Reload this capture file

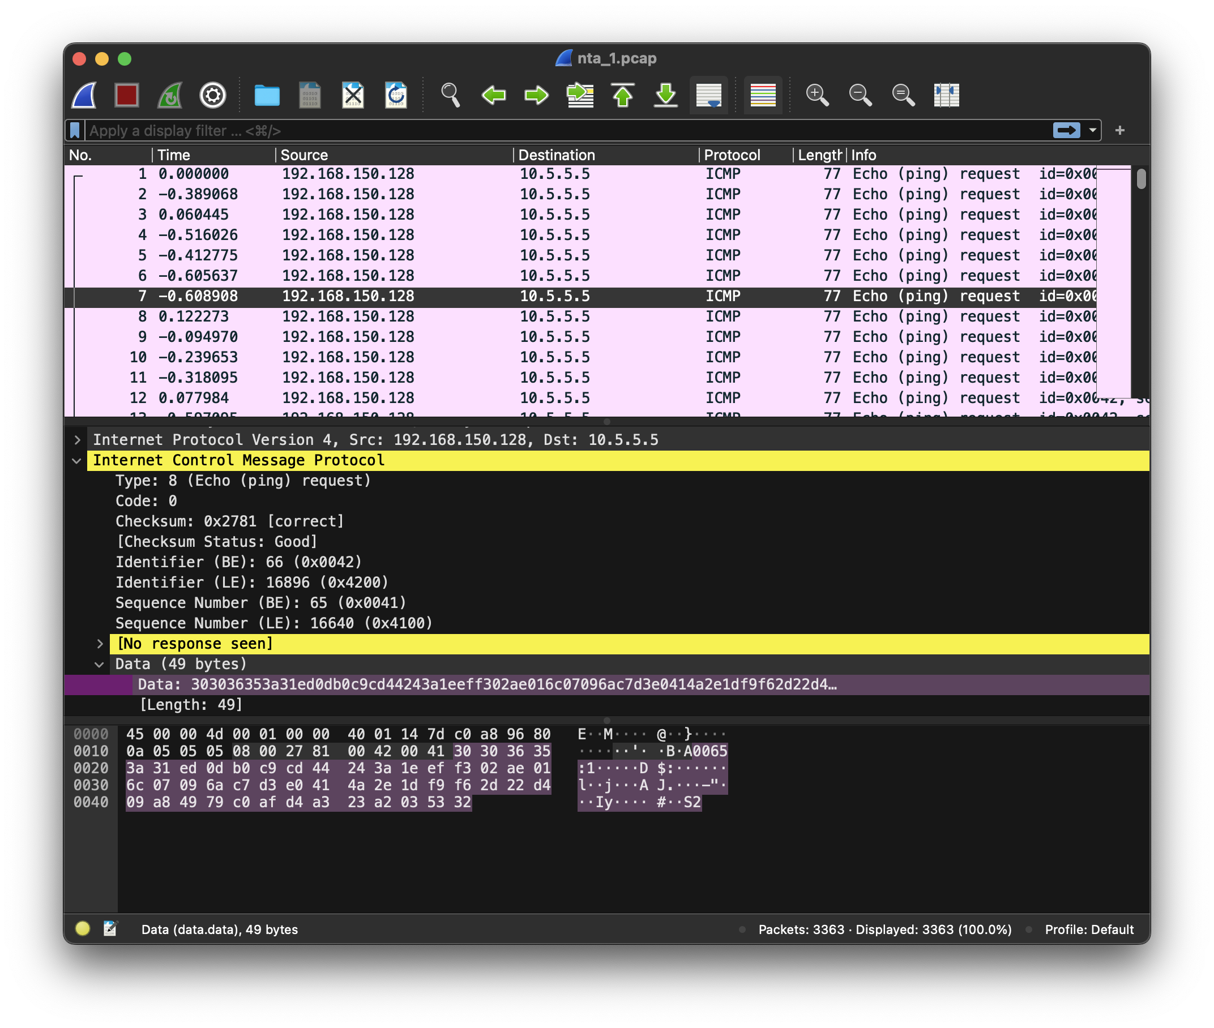[x=396, y=95]
